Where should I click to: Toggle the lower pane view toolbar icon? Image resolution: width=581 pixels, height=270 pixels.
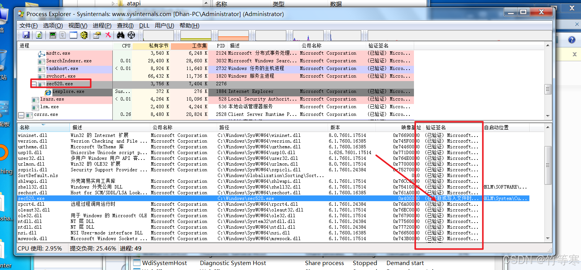coord(73,35)
